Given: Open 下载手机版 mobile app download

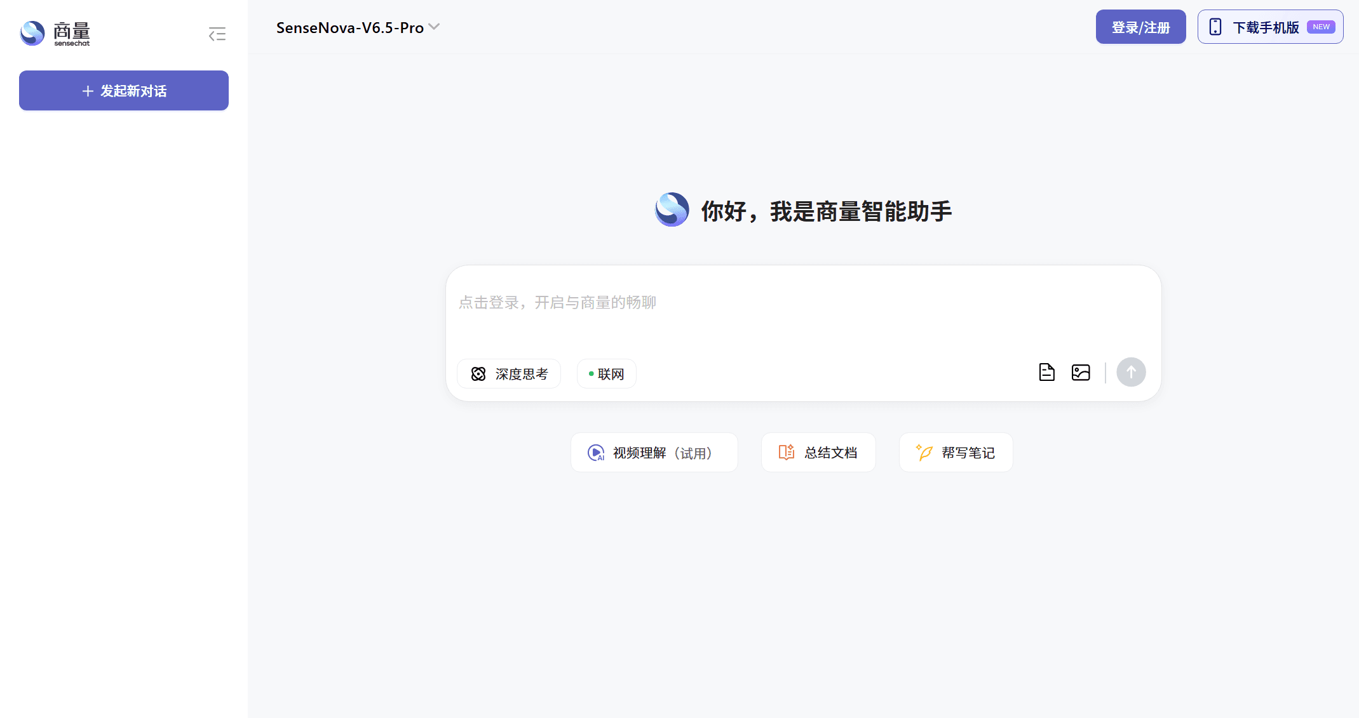Looking at the screenshot, I should (x=1269, y=27).
